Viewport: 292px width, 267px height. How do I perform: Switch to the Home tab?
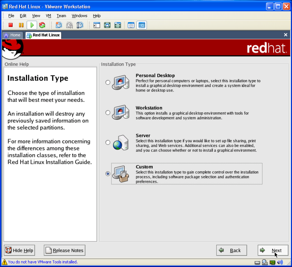coord(12,35)
